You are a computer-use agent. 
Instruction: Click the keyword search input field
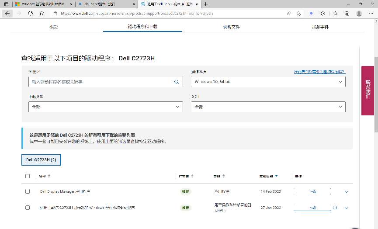pyautogui.click(x=101, y=82)
